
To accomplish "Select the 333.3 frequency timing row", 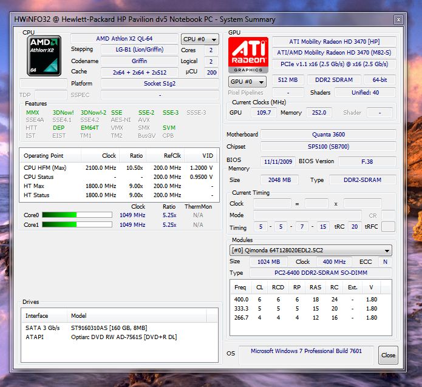I will (310, 309).
